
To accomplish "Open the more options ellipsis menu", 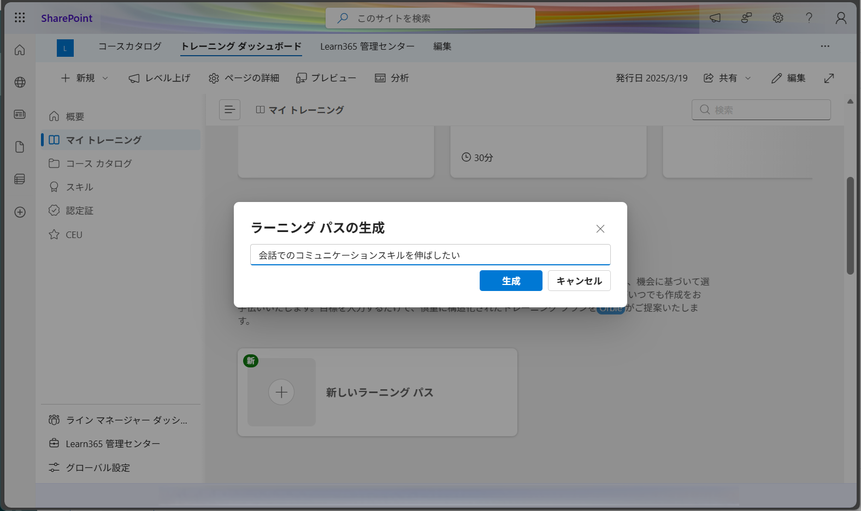I will (825, 46).
